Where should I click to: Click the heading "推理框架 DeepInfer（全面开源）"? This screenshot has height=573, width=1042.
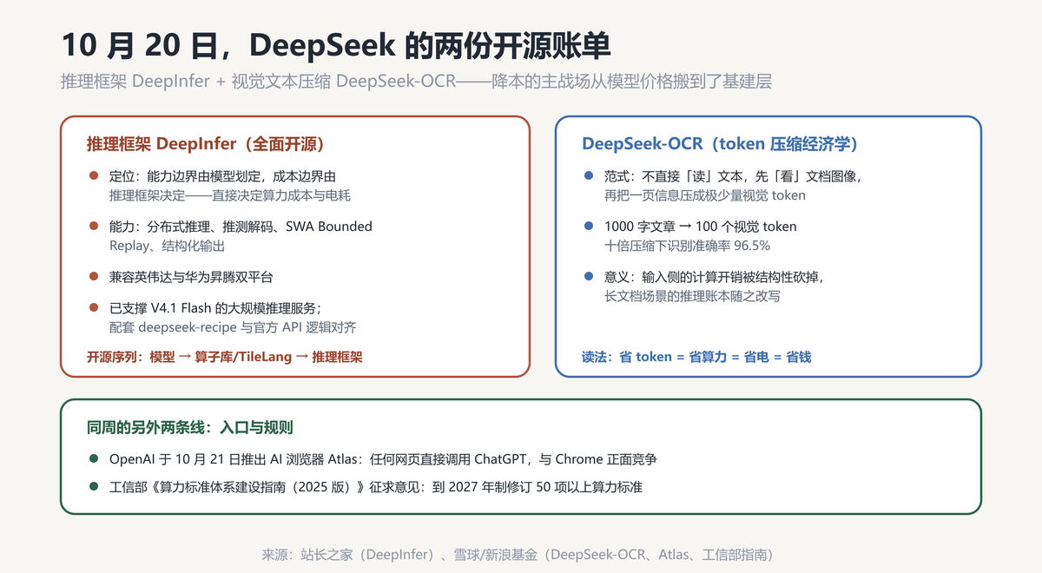(x=206, y=143)
